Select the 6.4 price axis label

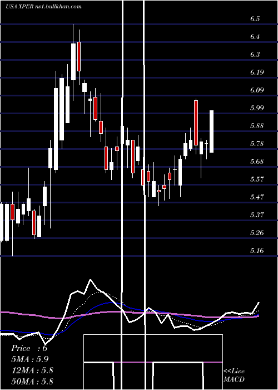pyautogui.click(x=255, y=37)
